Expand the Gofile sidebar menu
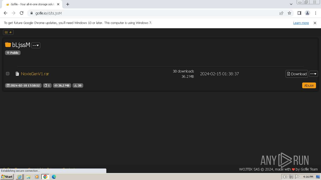 [x=8, y=32]
